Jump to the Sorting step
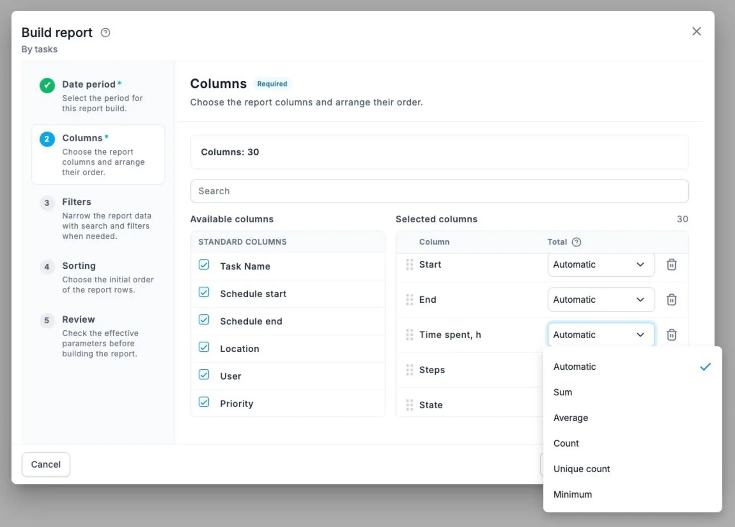 tap(98, 277)
